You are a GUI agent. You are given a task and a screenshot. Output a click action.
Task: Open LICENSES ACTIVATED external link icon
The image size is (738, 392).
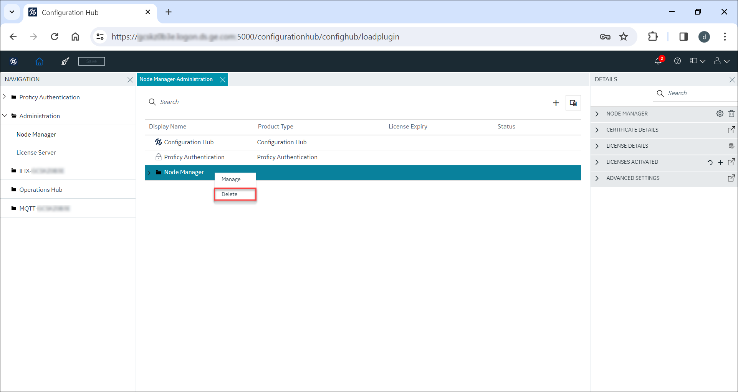[731, 162]
